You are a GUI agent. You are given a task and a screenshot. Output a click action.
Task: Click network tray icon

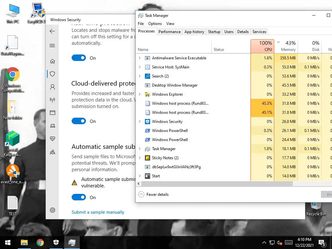[x=272, y=243]
